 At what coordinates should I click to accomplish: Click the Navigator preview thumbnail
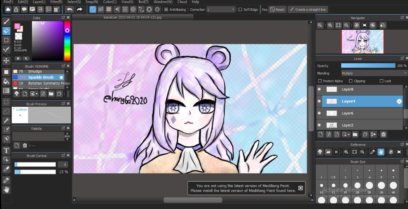[x=363, y=41]
